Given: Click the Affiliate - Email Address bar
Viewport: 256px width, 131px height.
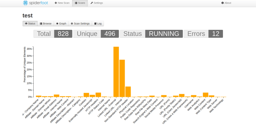Looking at the screenshot, I should pyautogui.click(x=56, y=96).
